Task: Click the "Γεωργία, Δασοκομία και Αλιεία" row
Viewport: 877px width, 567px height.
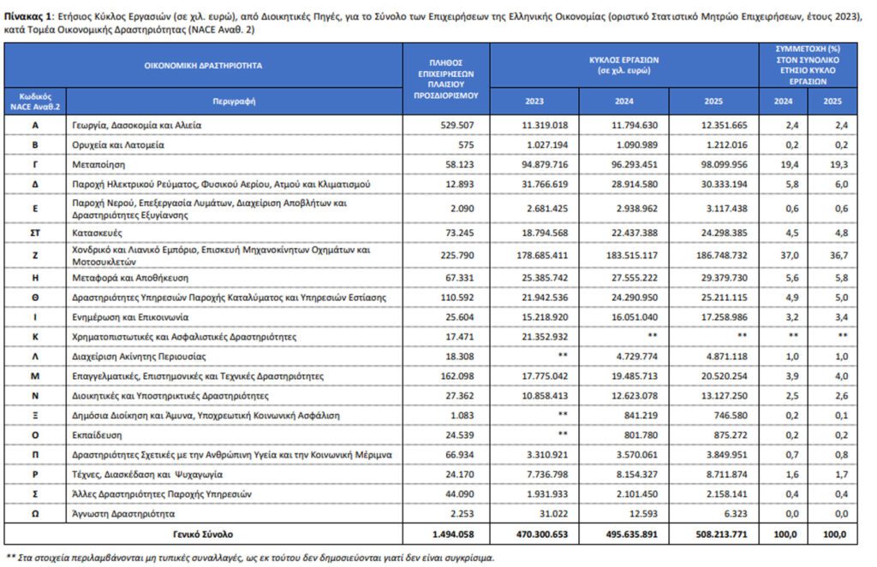Action: pyautogui.click(x=137, y=125)
